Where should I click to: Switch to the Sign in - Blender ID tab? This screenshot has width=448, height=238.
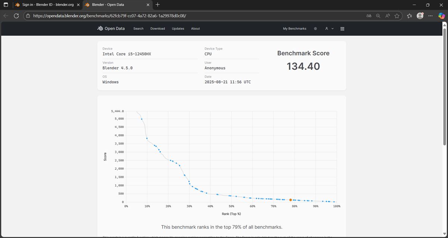47,5
